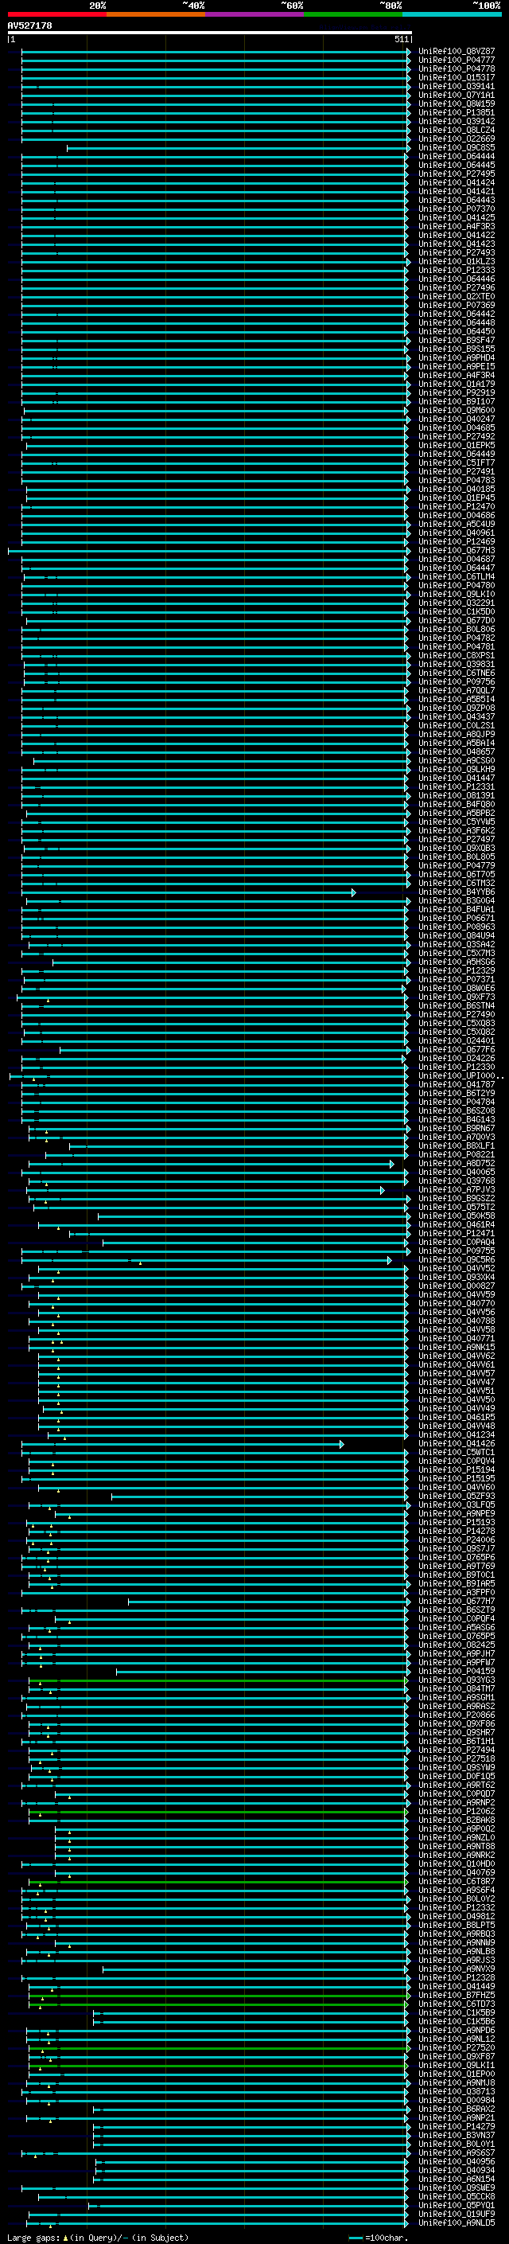Viewport: 509px width, 2244px height.
Task: Select the UniRef100_Q93XK4 label
Action: (457, 1277)
